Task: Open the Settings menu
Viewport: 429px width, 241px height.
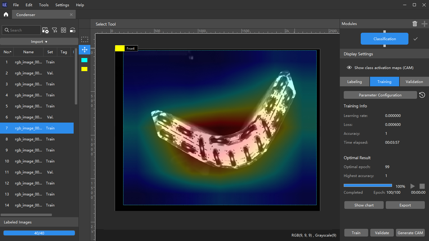Action: [x=62, y=5]
